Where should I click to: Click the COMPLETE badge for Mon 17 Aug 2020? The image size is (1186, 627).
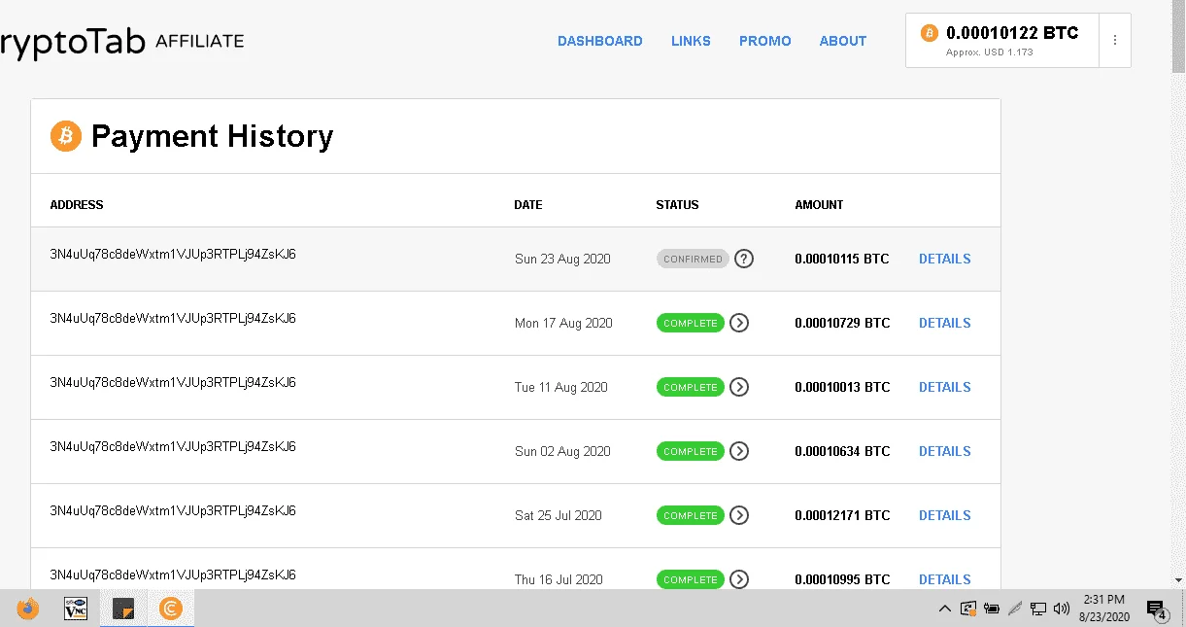691,323
